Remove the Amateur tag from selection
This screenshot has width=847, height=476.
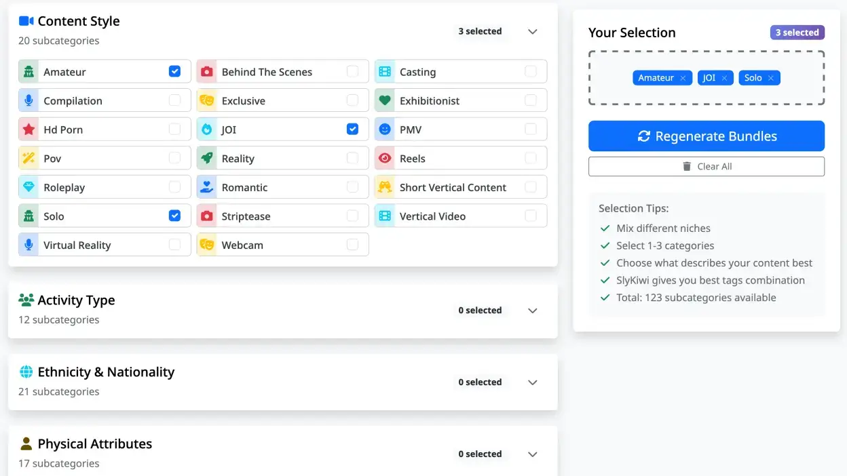click(683, 78)
